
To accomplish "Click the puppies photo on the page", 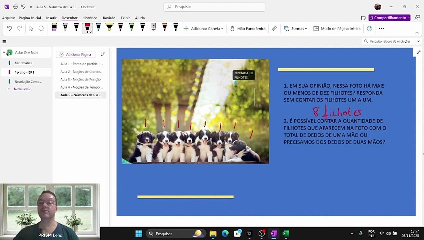I will [x=195, y=111].
